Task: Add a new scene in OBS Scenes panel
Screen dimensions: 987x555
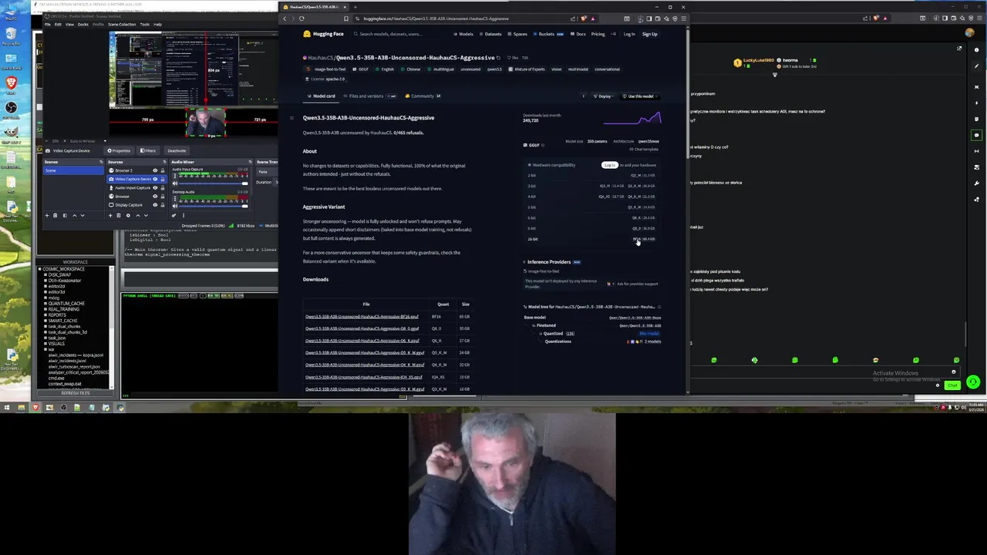Action: pos(47,215)
